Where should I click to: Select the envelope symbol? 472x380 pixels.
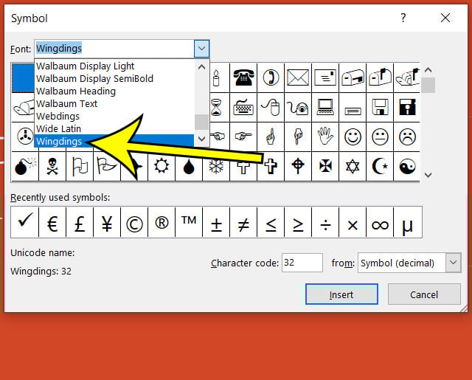tap(298, 77)
